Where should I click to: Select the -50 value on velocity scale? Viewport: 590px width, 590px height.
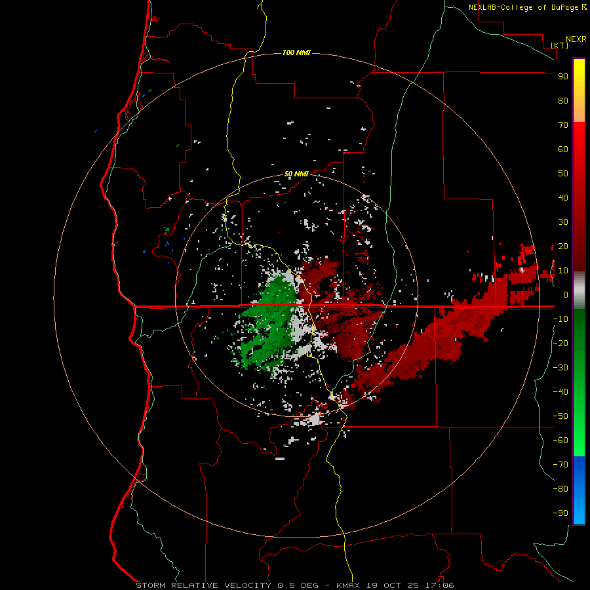pos(560,416)
